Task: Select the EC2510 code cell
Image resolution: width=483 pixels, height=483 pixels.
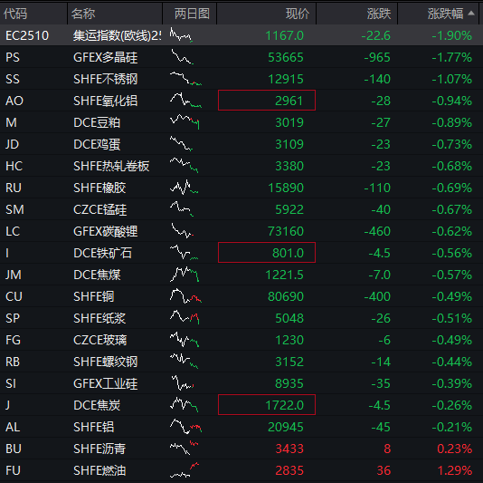Action: pos(27,35)
